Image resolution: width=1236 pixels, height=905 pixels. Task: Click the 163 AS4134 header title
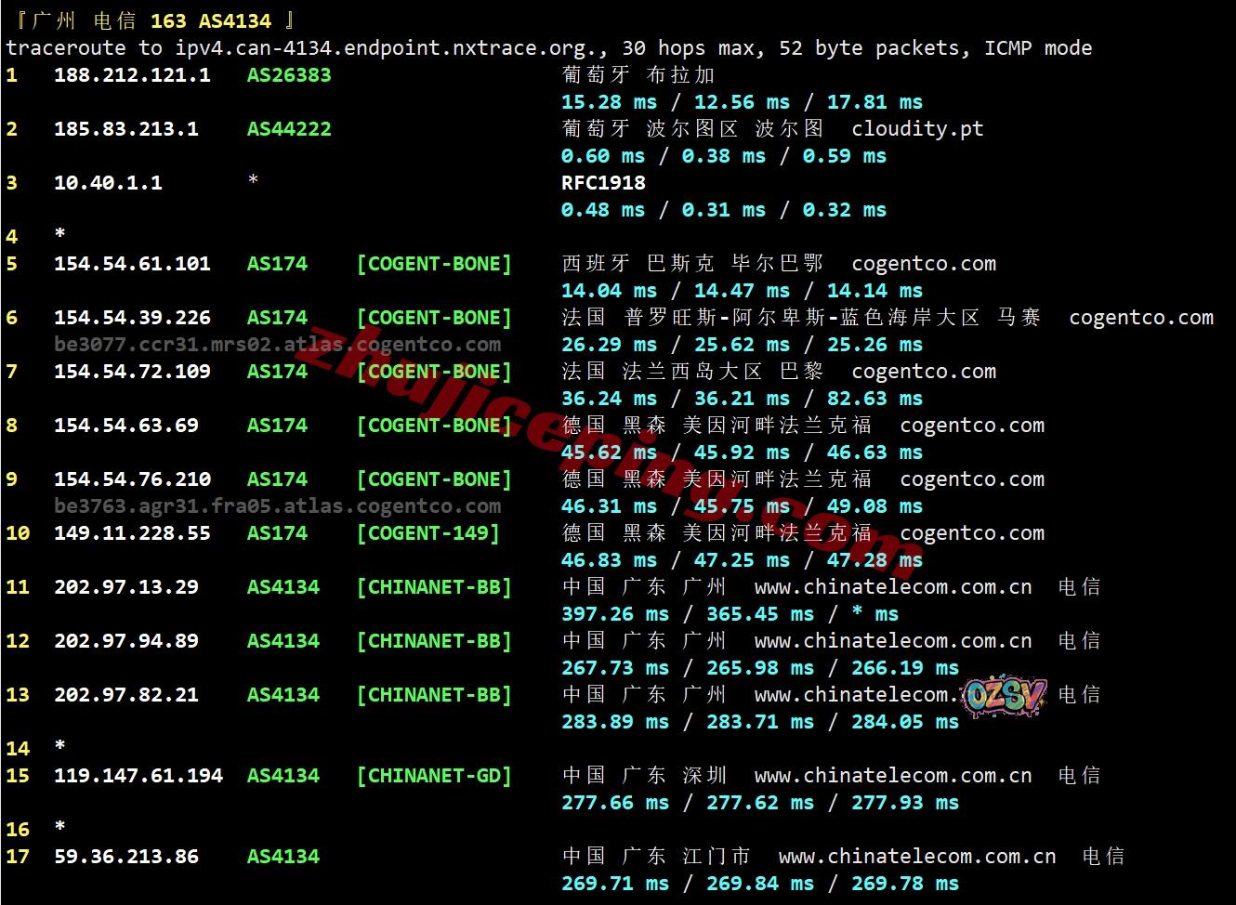coord(210,20)
